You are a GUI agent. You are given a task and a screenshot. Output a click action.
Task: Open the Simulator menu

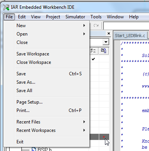pos(75,17)
